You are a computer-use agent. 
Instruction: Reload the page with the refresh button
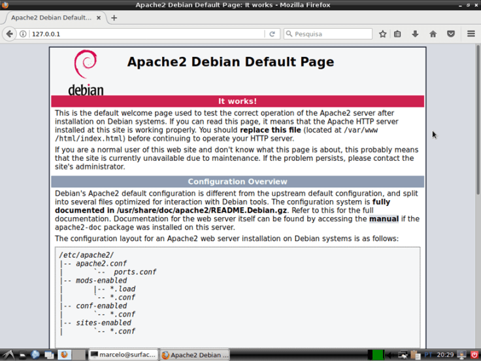[x=273, y=34]
